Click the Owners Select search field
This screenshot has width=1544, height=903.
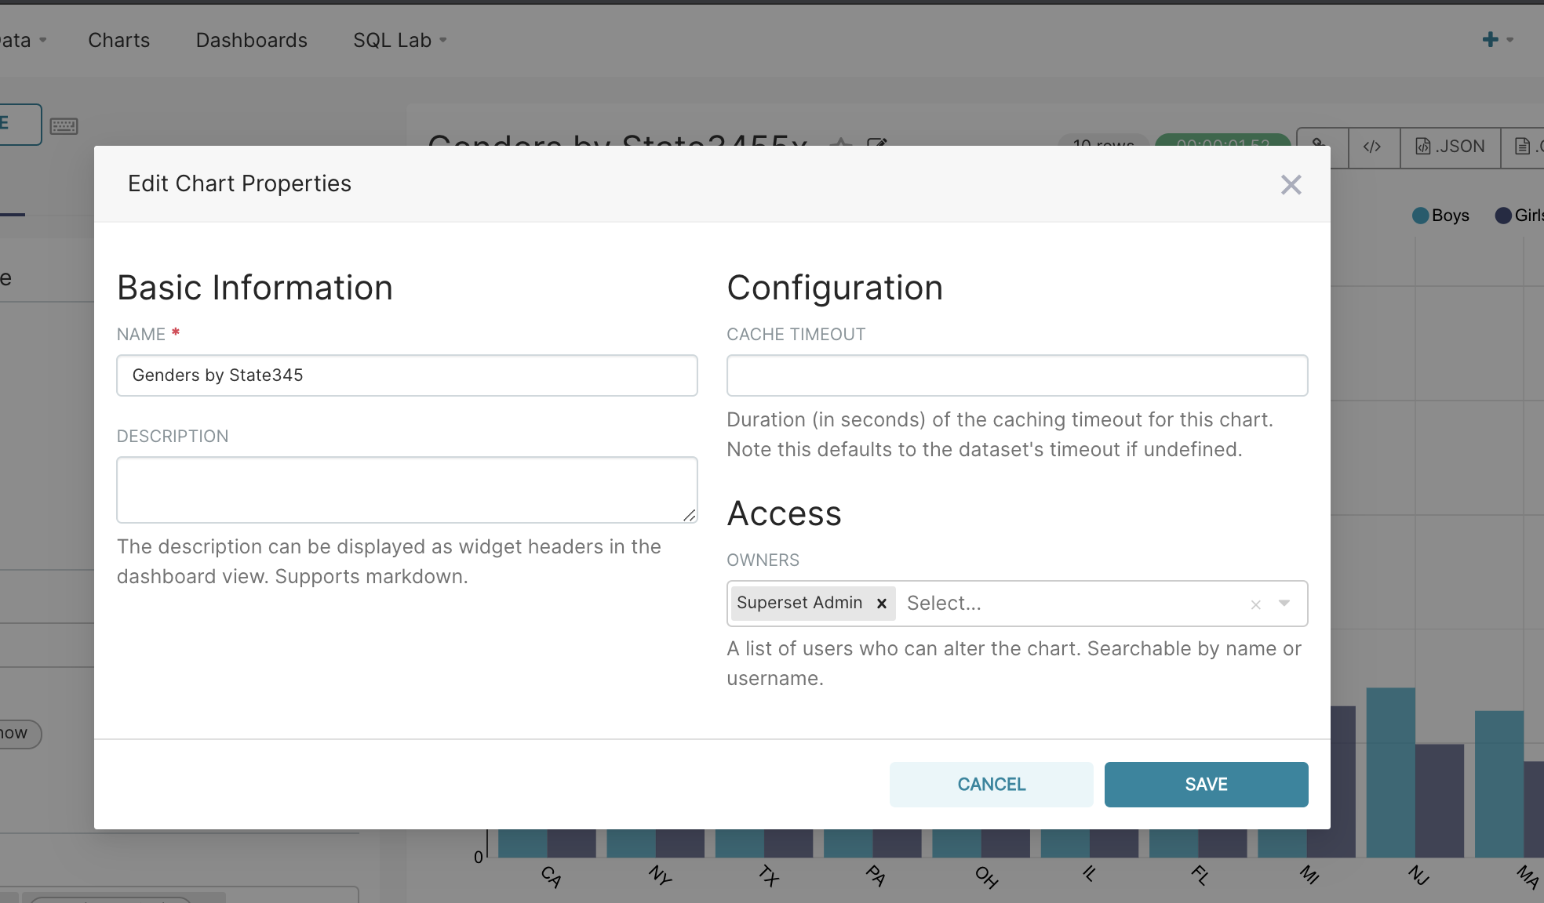[x=1067, y=603]
